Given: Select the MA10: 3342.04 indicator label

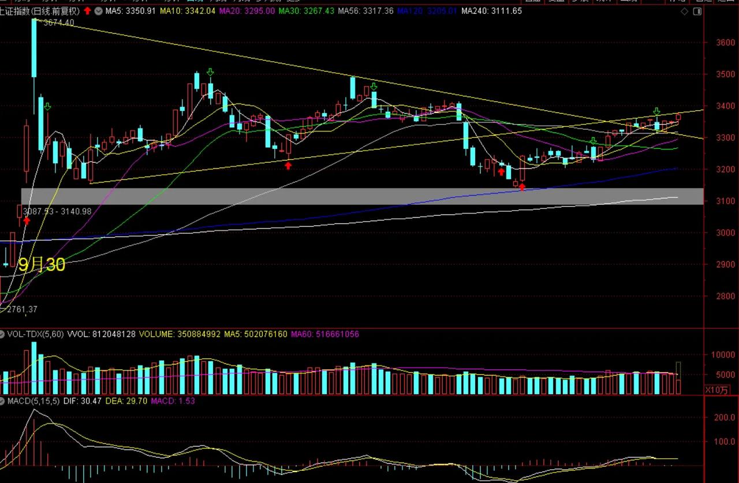Looking at the screenshot, I should point(188,11).
